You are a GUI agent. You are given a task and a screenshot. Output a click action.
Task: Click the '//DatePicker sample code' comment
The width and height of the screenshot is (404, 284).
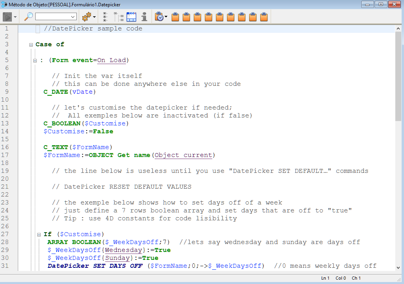93,28
